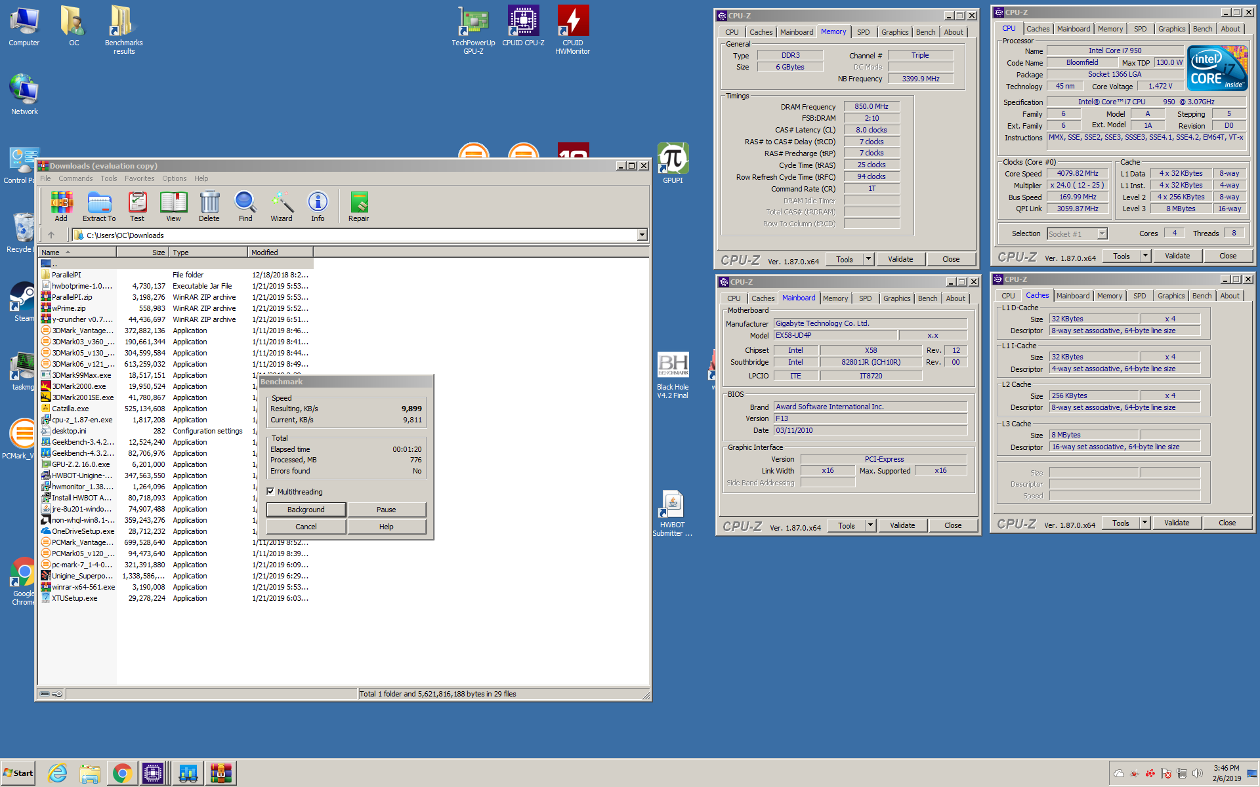The height and width of the screenshot is (787, 1260).
Task: Switch to Bench tab in Mainboard CPU-Z window
Action: (x=927, y=298)
